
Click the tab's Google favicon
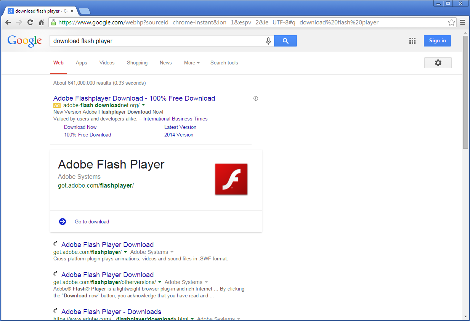[11, 11]
